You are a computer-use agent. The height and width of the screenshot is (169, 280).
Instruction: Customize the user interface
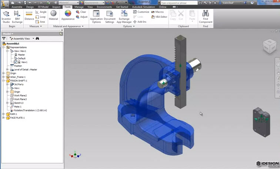pos(141,12)
